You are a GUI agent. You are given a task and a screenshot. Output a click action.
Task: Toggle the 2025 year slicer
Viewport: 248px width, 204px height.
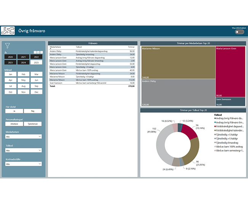[36, 63]
